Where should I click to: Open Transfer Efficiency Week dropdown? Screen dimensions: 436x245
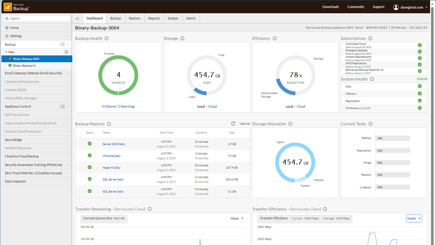coord(414,218)
